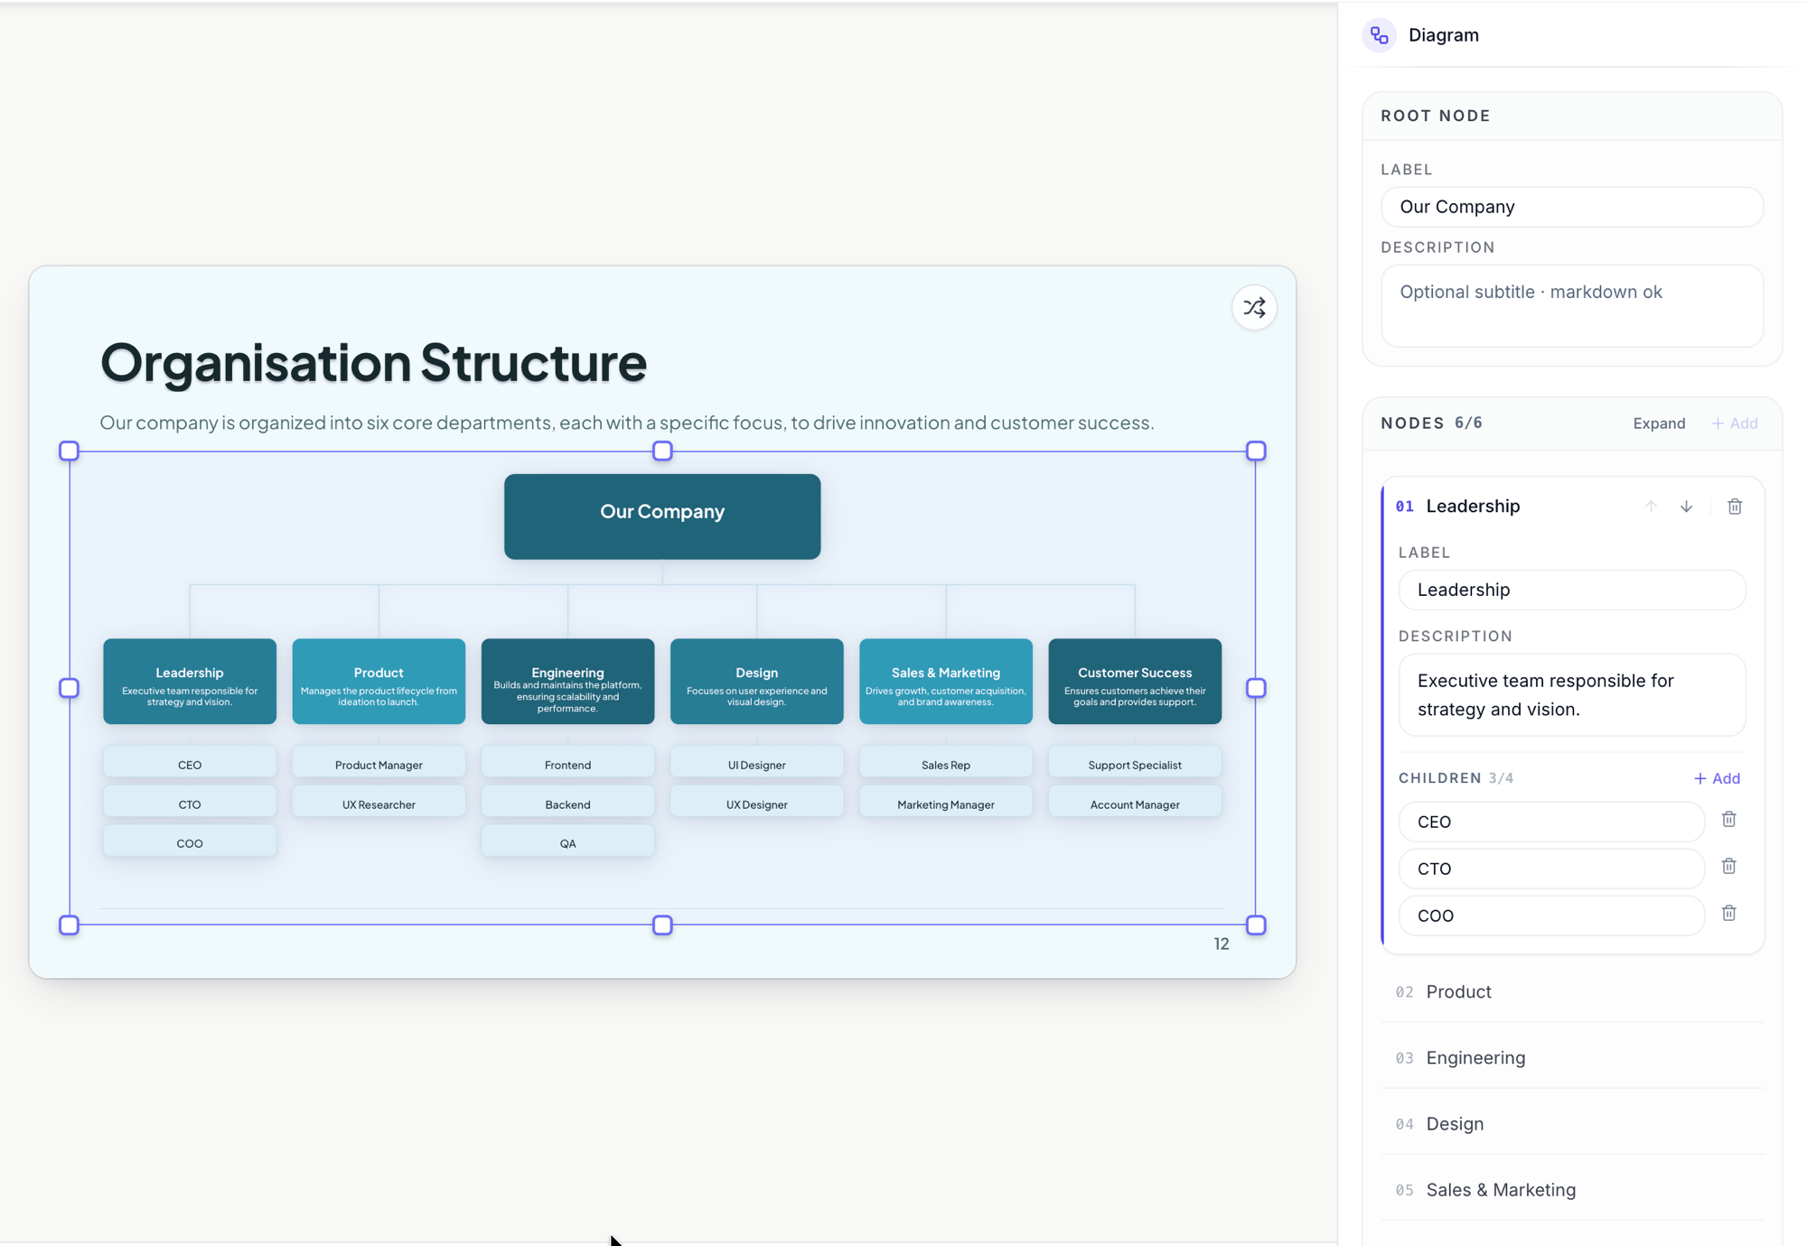This screenshot has height=1246, width=1807.
Task: Move Leadership node up with arrow
Action: click(1651, 507)
